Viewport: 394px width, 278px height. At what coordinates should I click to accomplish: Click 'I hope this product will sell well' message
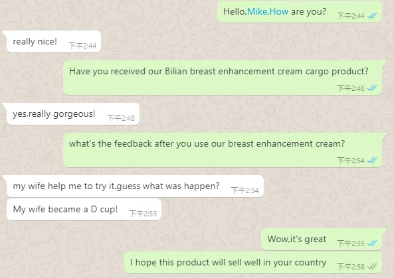253,263
